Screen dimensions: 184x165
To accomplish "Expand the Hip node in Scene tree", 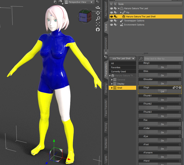I will [x=121, y=12].
